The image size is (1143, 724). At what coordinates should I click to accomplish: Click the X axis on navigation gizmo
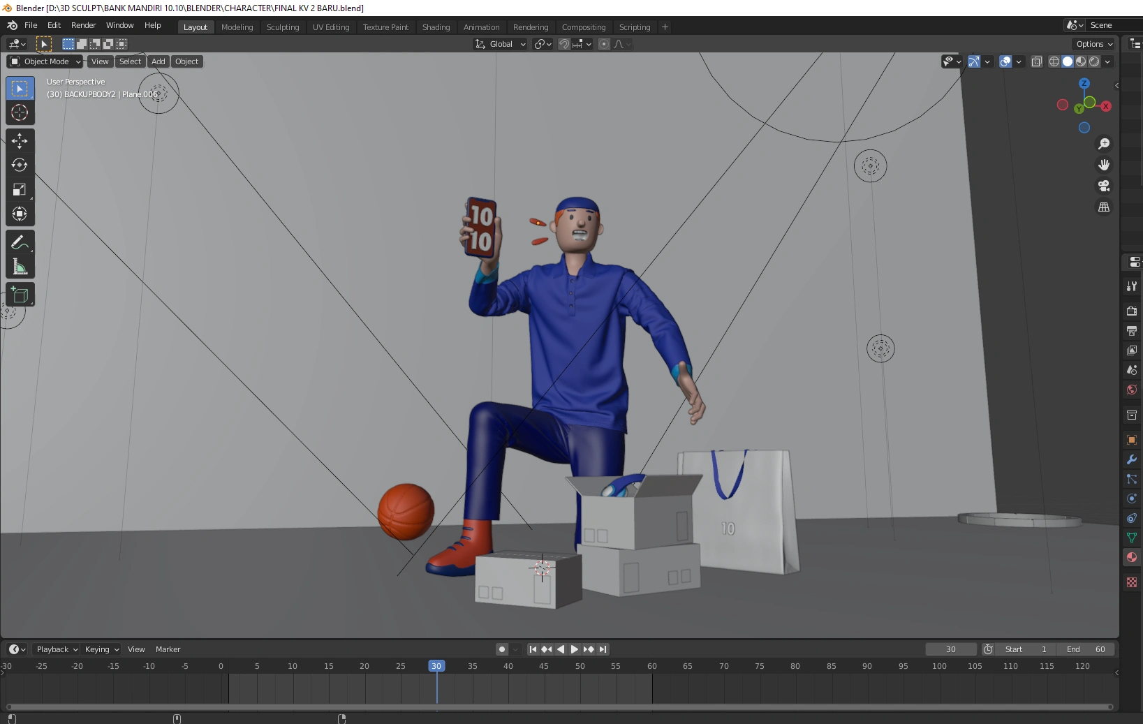pyautogui.click(x=1106, y=106)
